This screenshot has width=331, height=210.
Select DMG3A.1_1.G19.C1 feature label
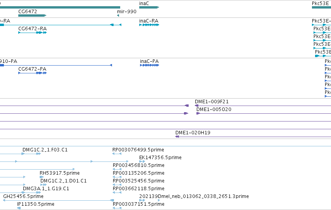click(46, 189)
